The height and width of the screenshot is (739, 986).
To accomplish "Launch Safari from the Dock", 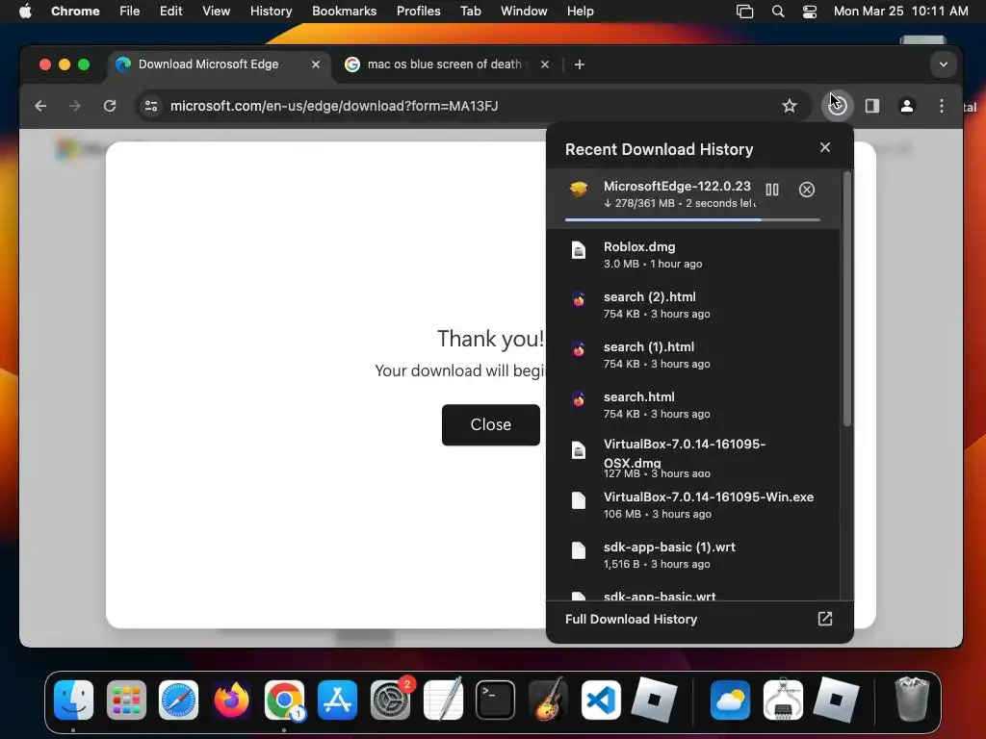I will 178,700.
